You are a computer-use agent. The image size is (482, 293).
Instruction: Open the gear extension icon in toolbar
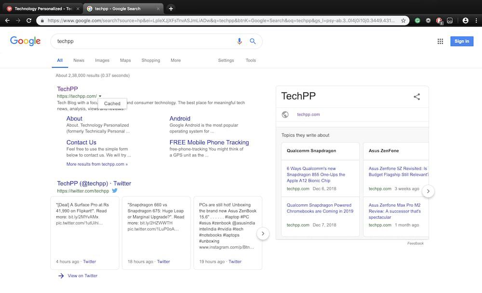point(428,21)
